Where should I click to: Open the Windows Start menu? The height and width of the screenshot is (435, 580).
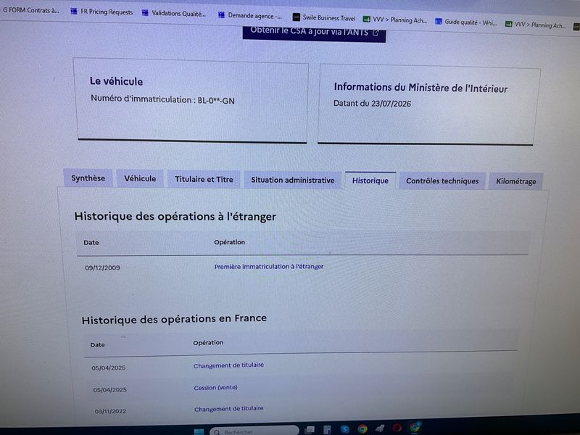point(199,431)
